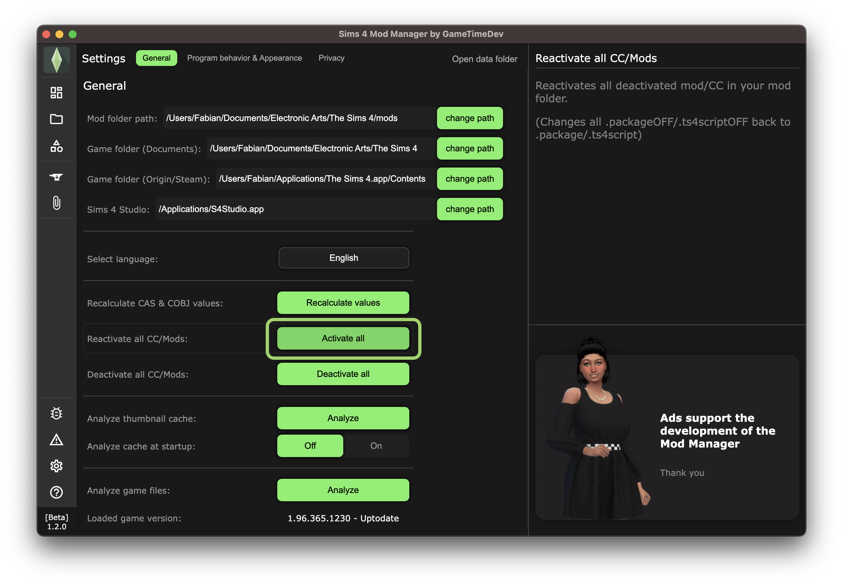This screenshot has width=843, height=585.
Task: Open the English language dropdown
Action: (343, 258)
